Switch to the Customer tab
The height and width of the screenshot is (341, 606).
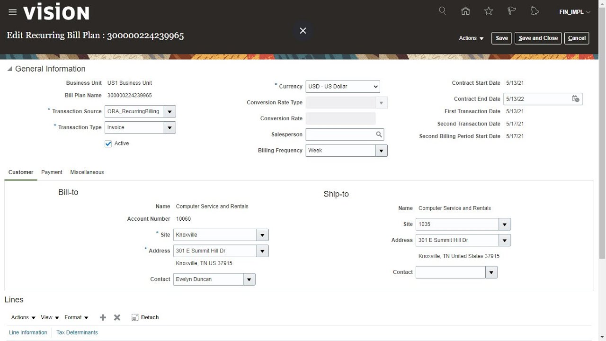21,172
